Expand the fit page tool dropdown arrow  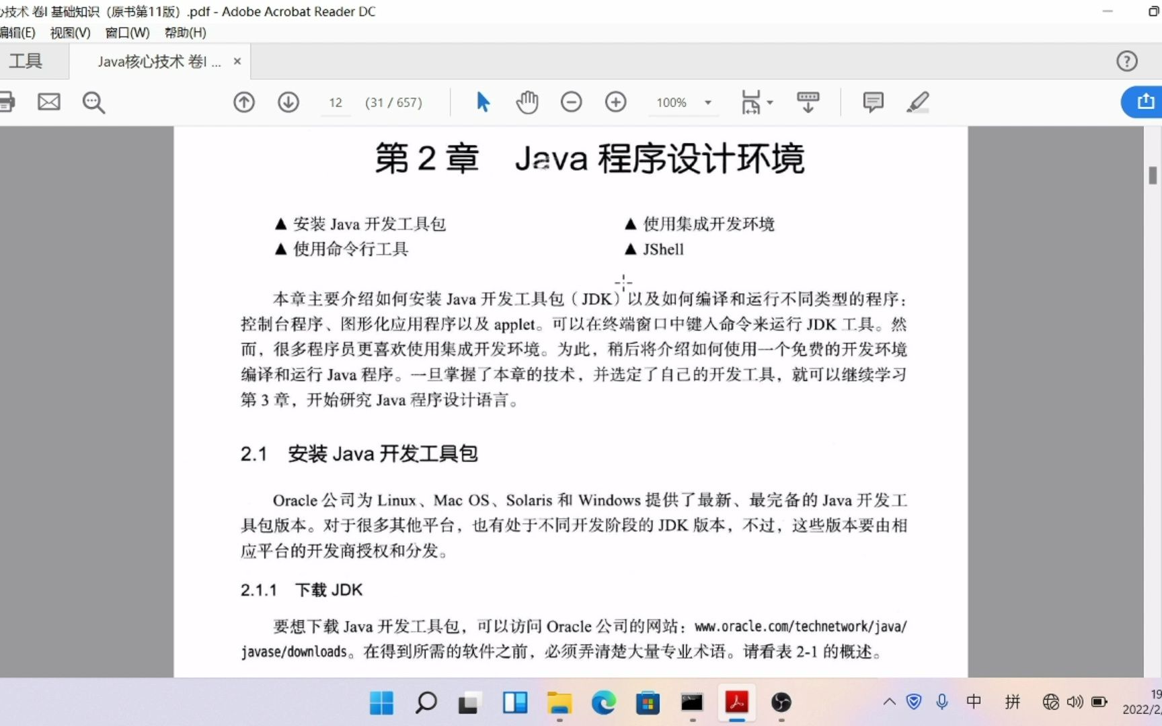(770, 103)
